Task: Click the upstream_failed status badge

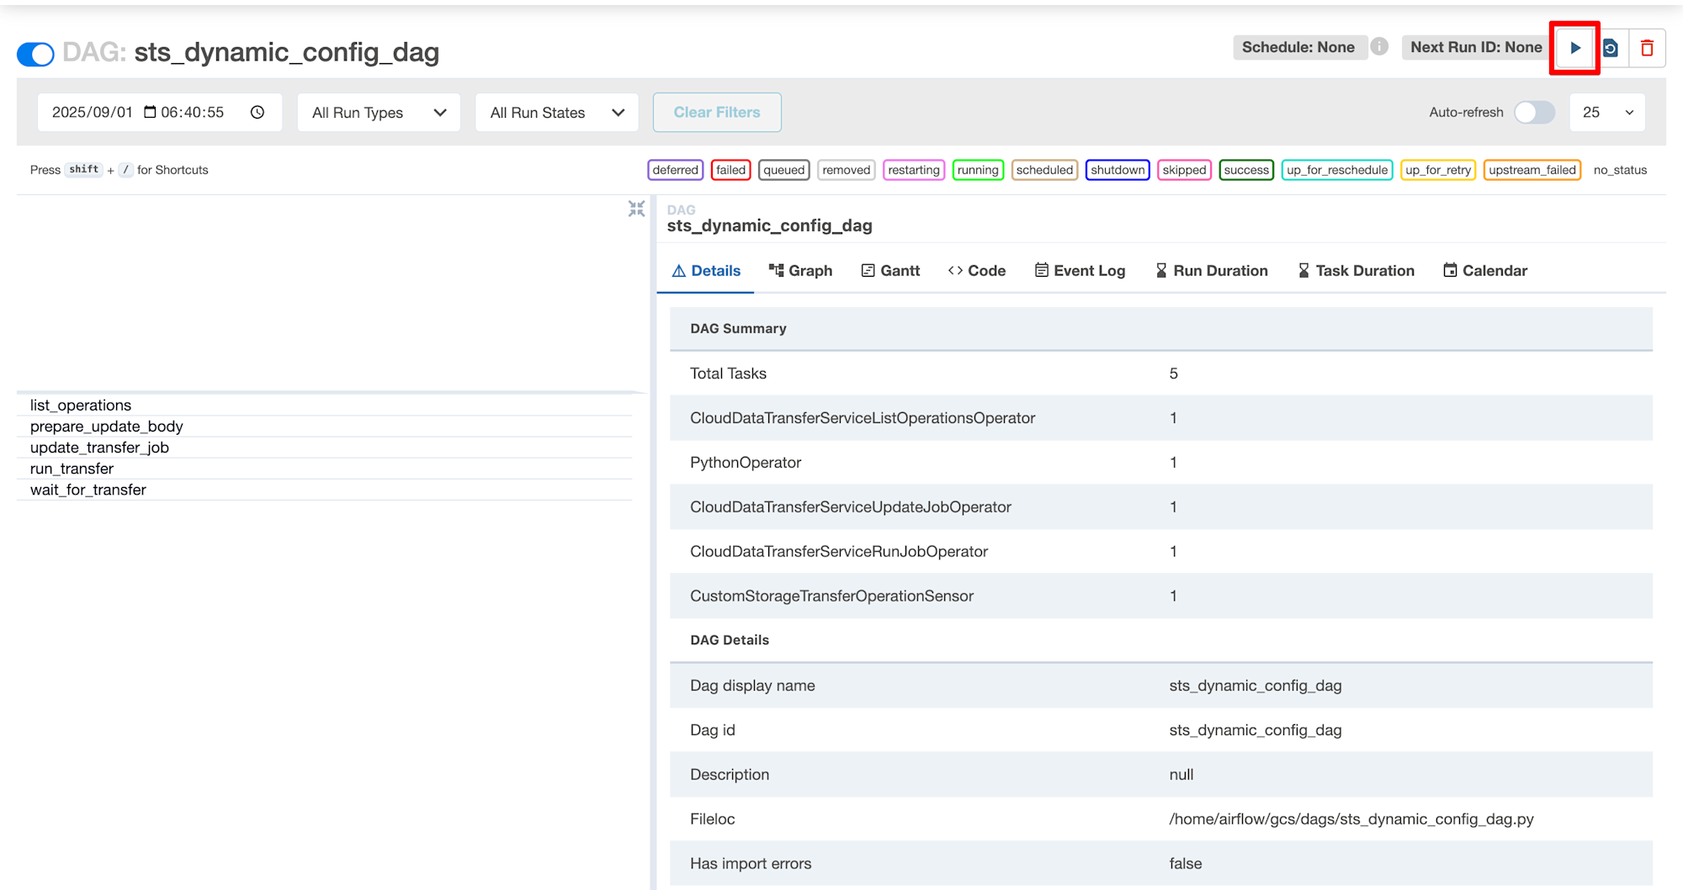Action: click(x=1532, y=170)
